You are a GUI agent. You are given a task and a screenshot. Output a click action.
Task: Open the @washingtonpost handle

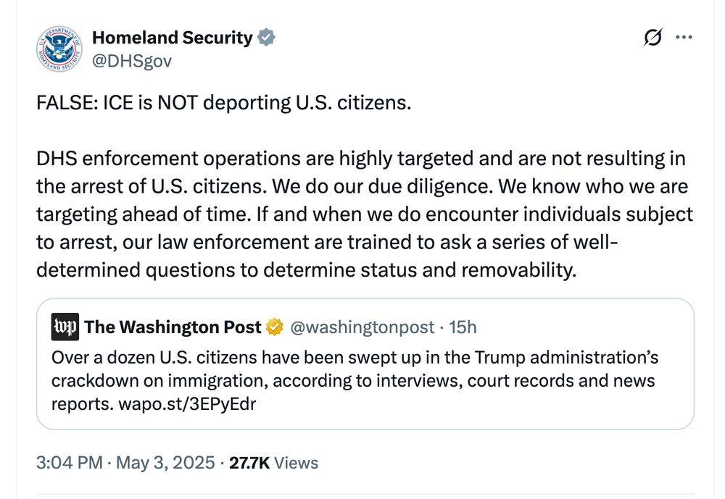[x=362, y=327]
